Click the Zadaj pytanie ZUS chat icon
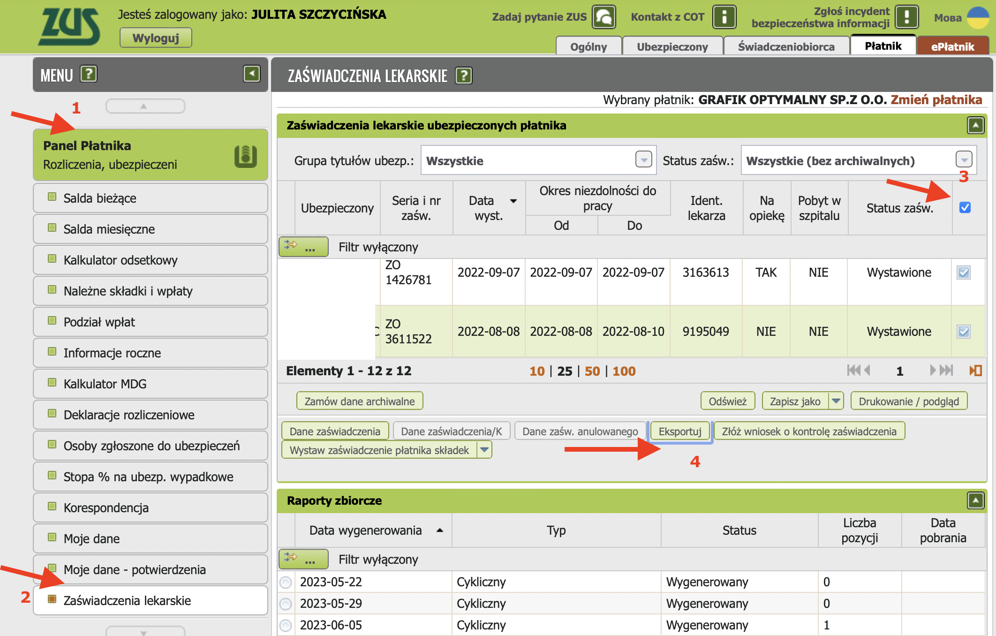Screen dimensions: 996x636 coord(604,17)
